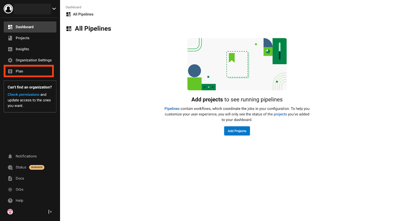Open the projects link in the description

point(280,114)
